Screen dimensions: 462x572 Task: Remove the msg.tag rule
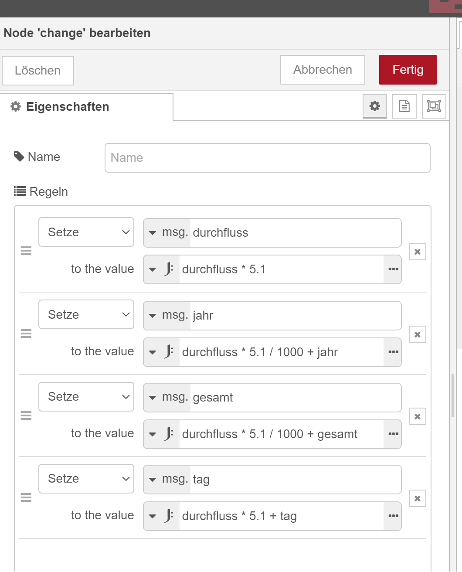[x=417, y=498]
